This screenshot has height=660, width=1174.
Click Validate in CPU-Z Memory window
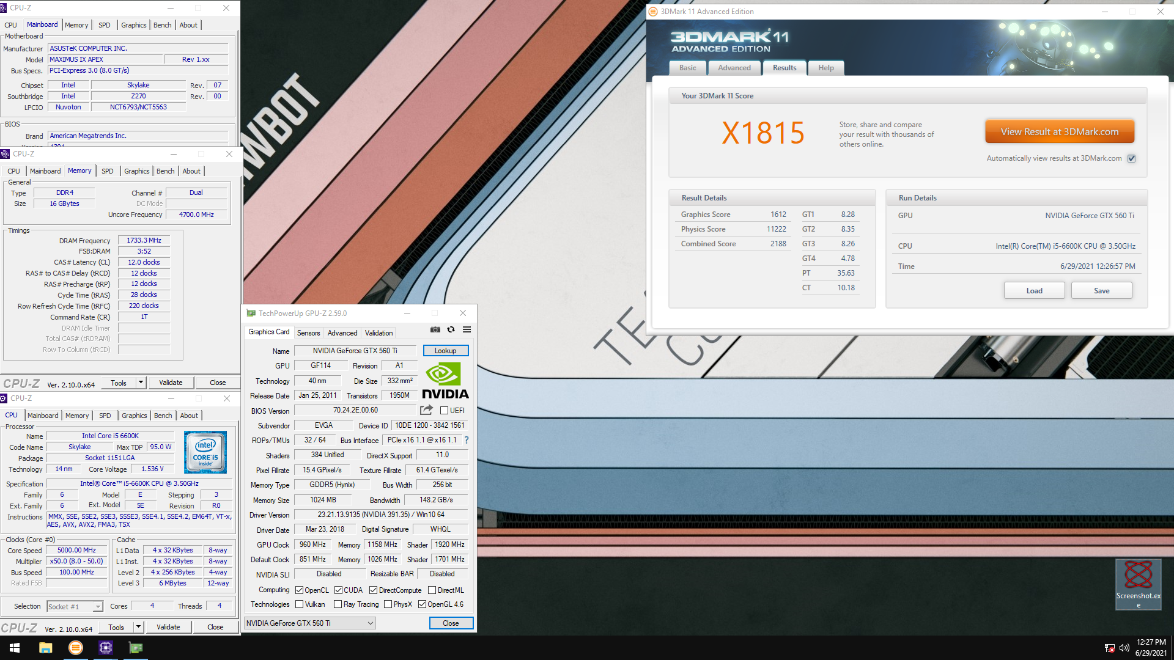[171, 383]
